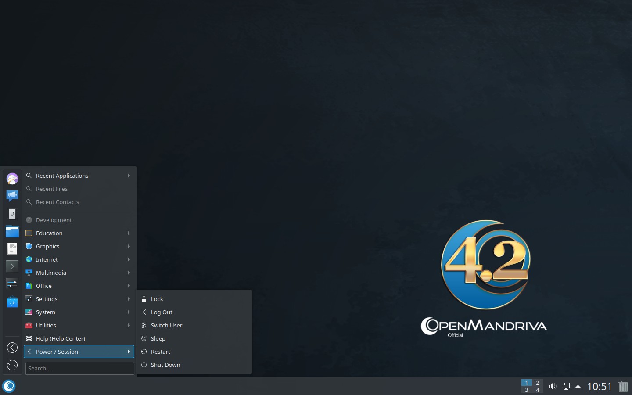Show hidden system tray icons arrow
This screenshot has width=632, height=395.
click(578, 386)
